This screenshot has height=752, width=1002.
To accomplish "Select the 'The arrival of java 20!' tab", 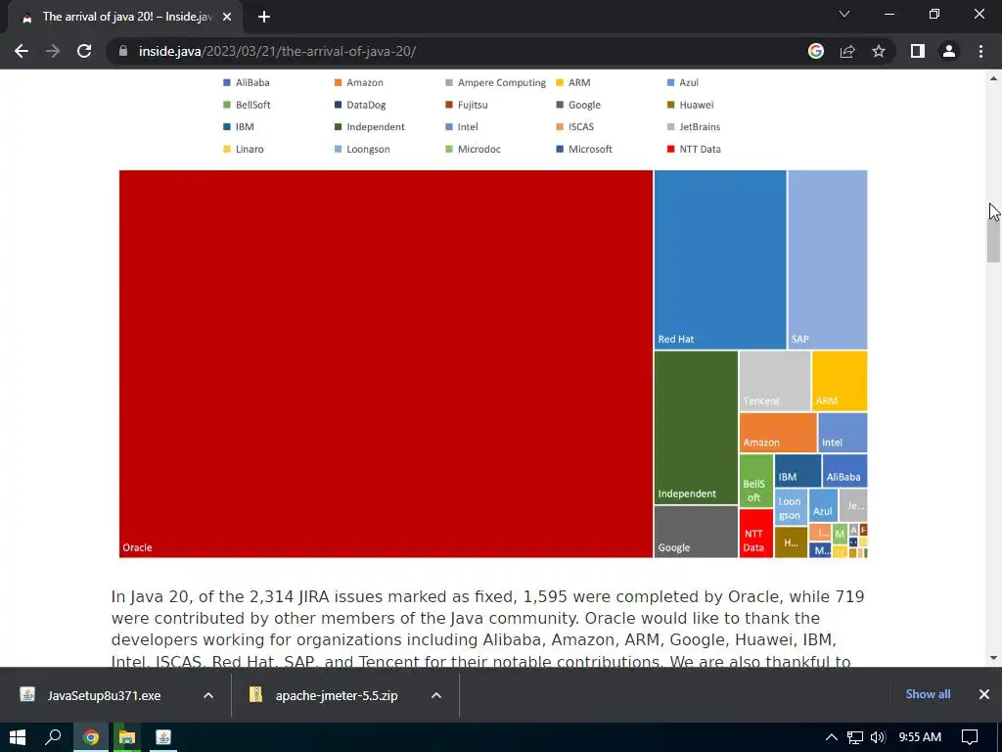I will (x=124, y=18).
